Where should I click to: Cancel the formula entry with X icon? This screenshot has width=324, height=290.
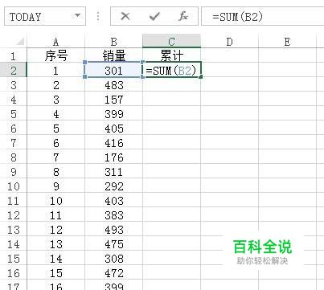click(x=125, y=16)
